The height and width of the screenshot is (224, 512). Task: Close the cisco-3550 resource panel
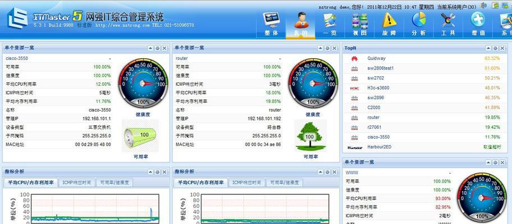[164, 48]
